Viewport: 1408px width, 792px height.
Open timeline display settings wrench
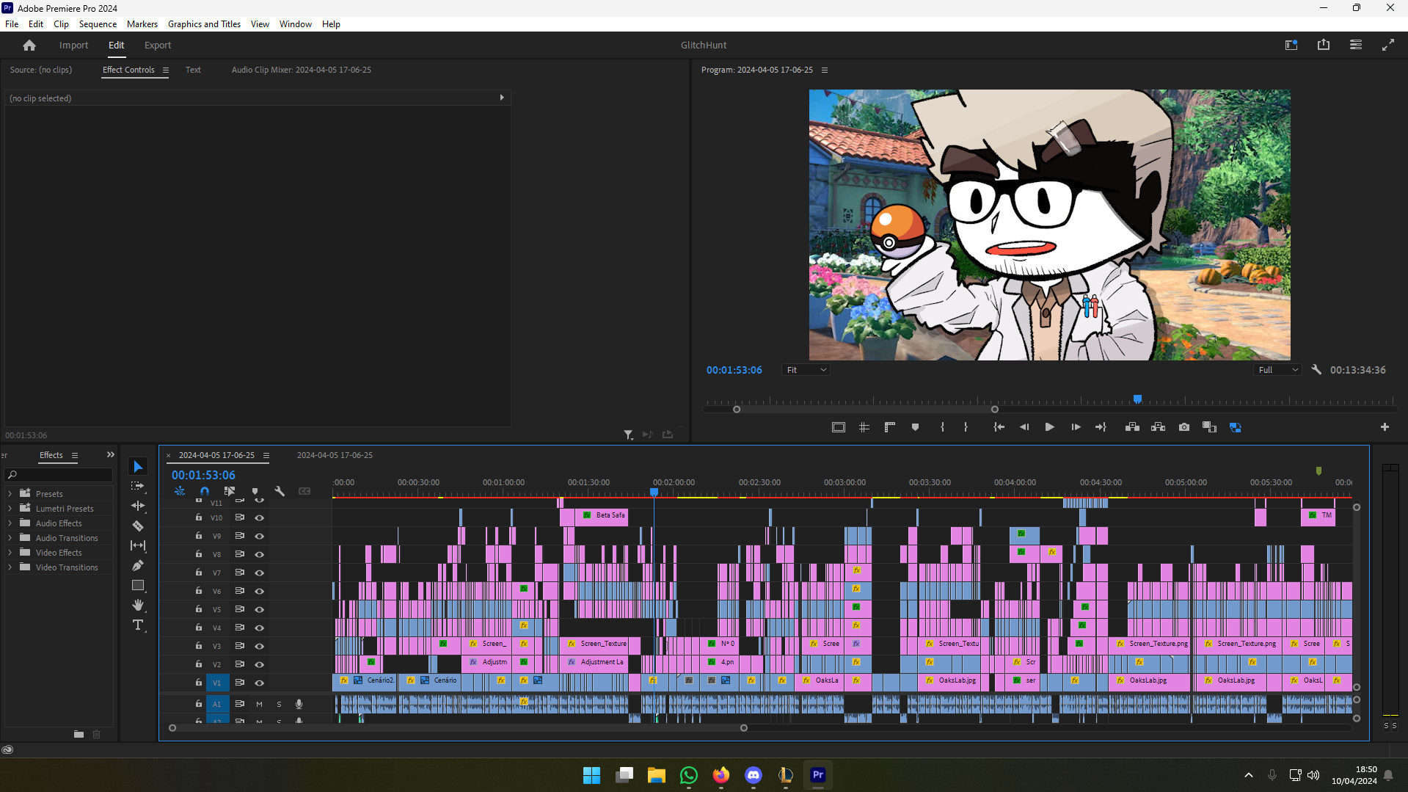[280, 491]
